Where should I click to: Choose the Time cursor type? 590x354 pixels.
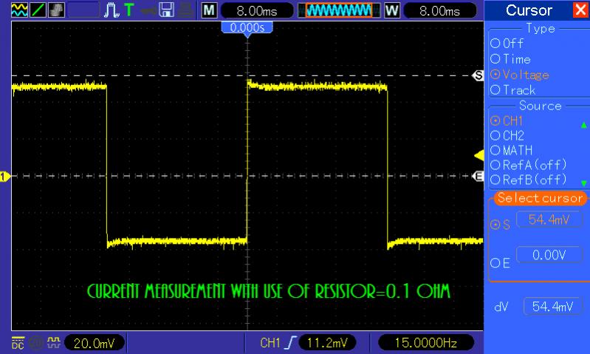[510, 59]
